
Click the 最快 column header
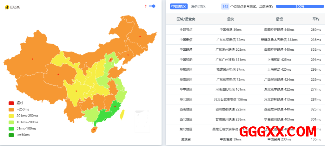[230, 19]
